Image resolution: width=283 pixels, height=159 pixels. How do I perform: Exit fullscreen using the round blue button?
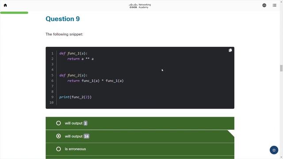pos(274,150)
